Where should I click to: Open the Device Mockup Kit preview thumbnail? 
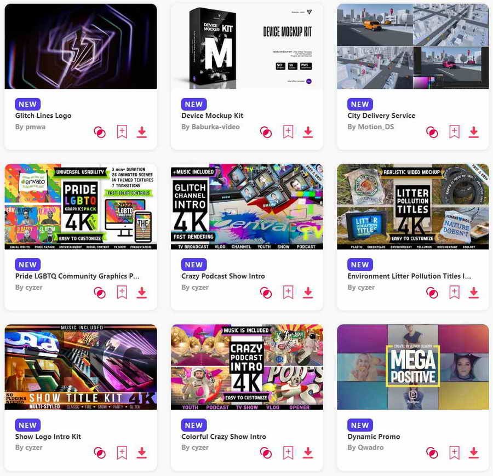tap(247, 46)
